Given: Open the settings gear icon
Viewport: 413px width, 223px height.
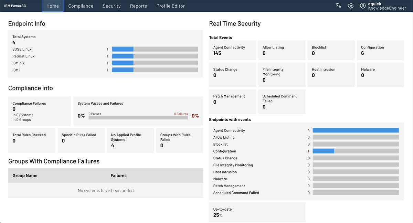Looking at the screenshot, I should pos(351,6).
